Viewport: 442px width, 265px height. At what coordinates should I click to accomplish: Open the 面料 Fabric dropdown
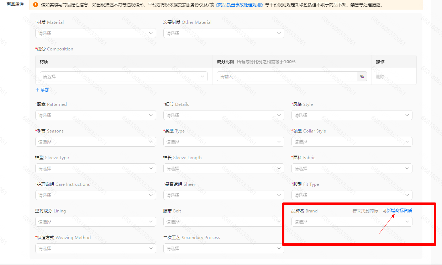click(x=352, y=168)
